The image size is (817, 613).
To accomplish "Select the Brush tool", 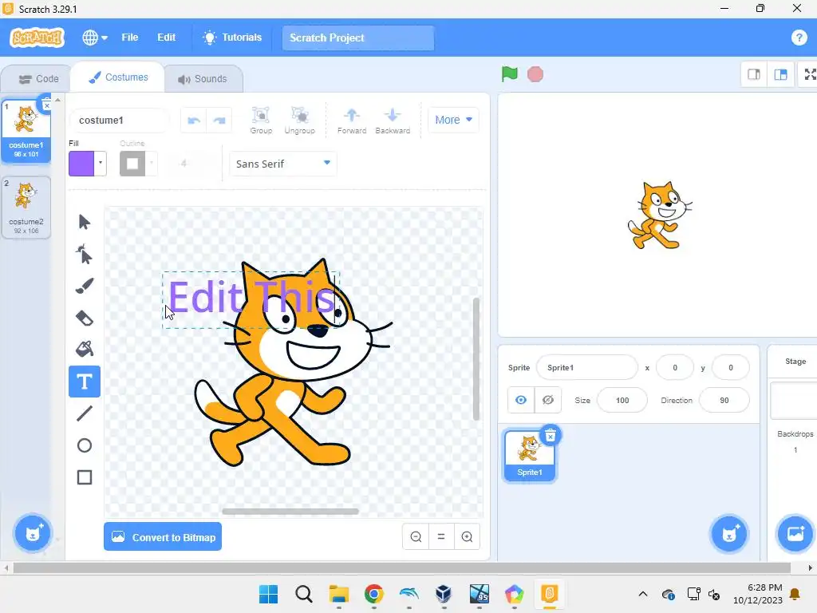I will pyautogui.click(x=85, y=286).
